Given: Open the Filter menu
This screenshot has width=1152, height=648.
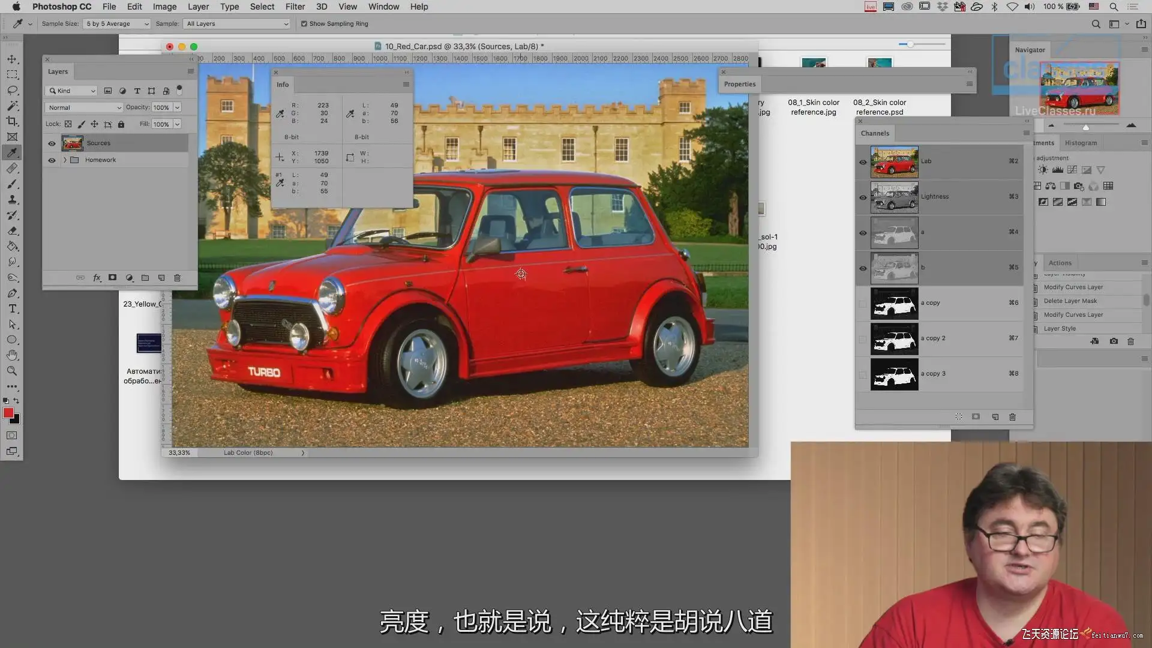Looking at the screenshot, I should pos(295,7).
